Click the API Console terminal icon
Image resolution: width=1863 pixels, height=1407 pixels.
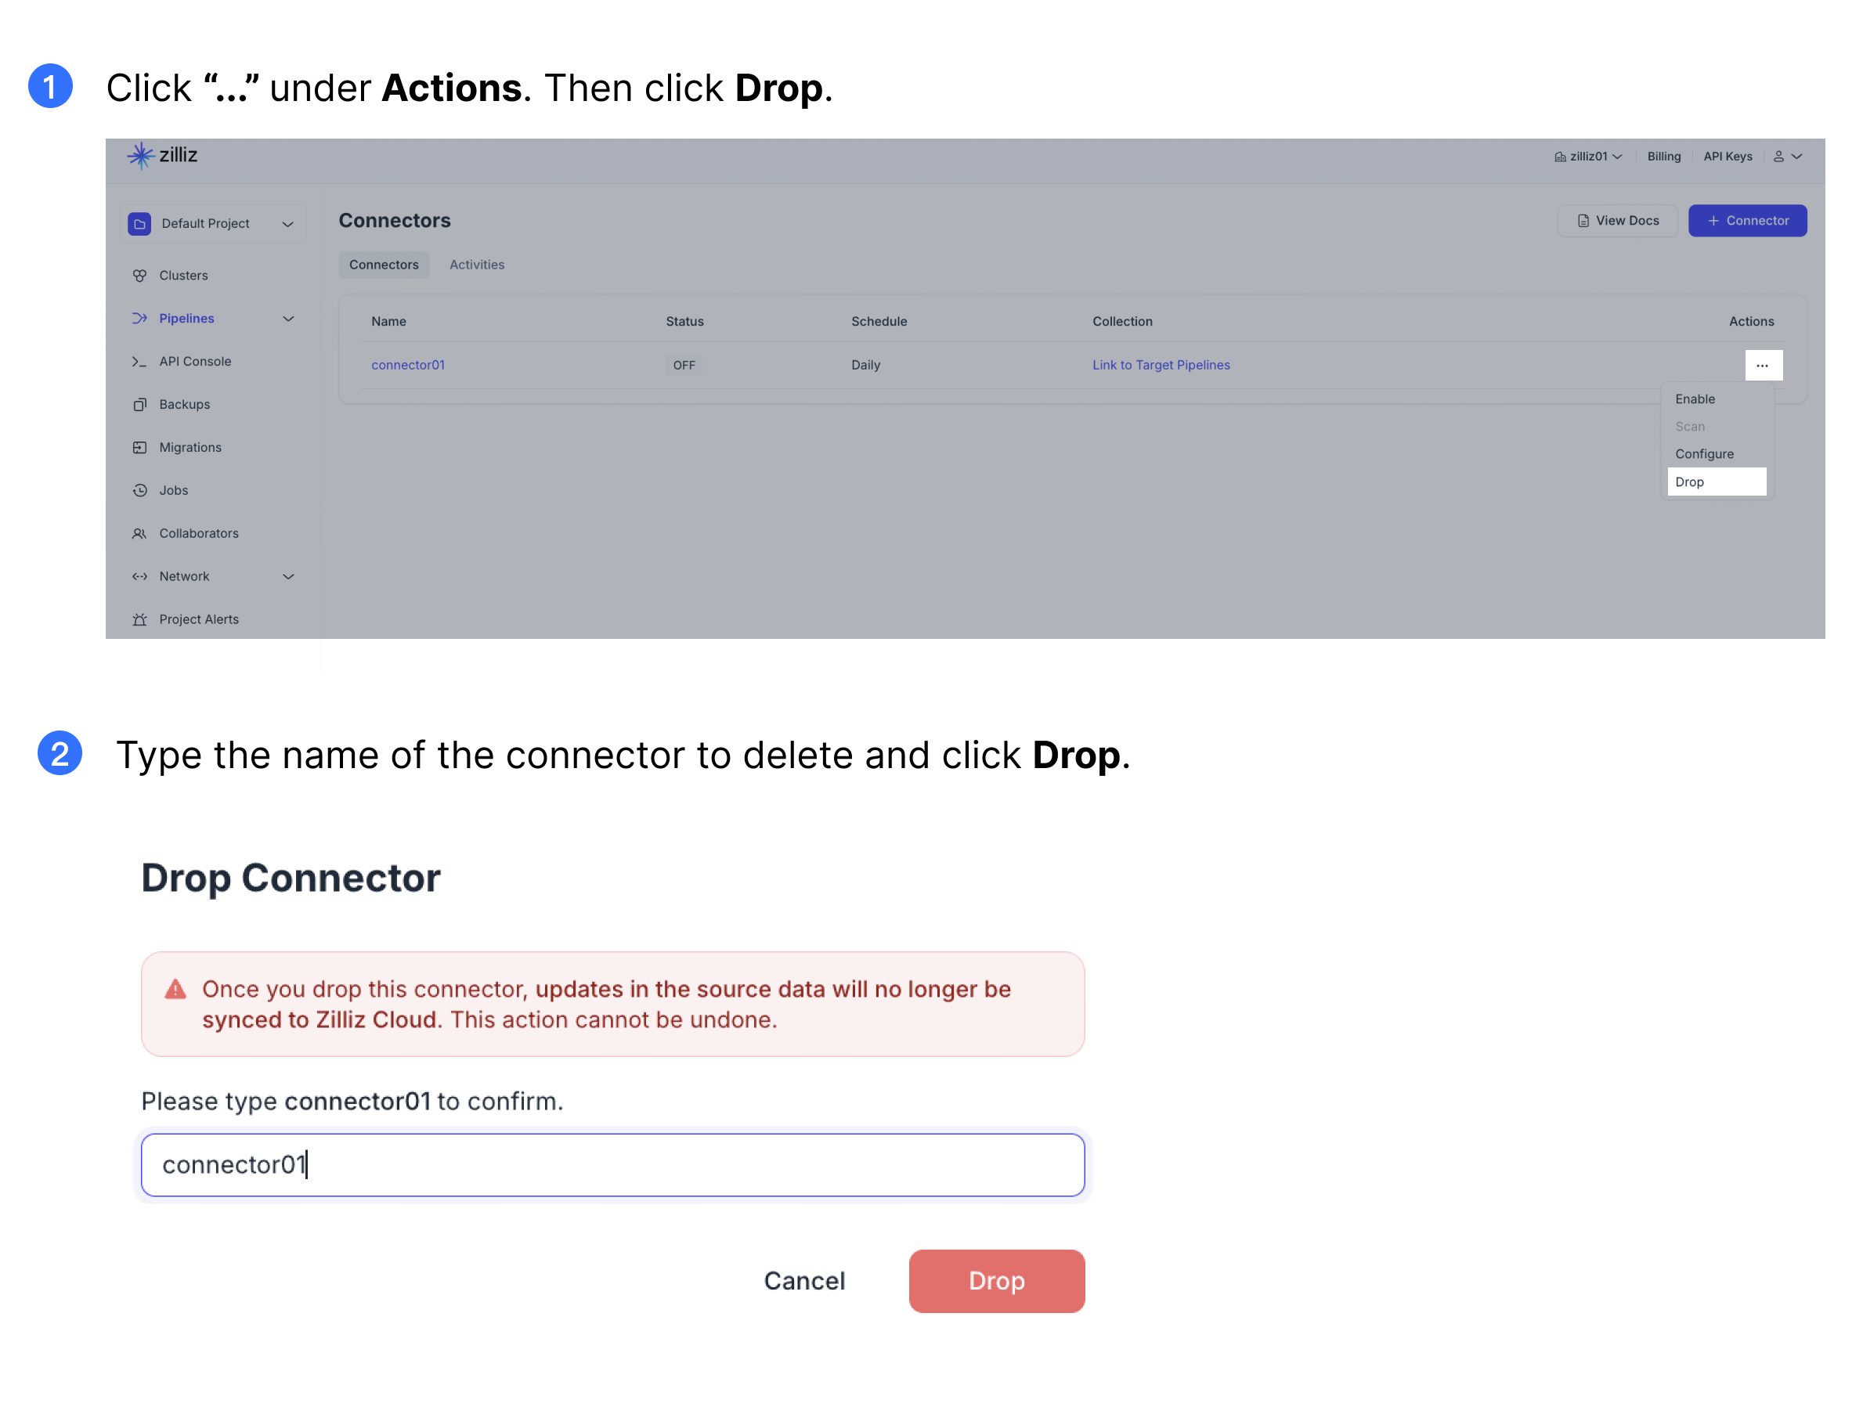point(140,362)
